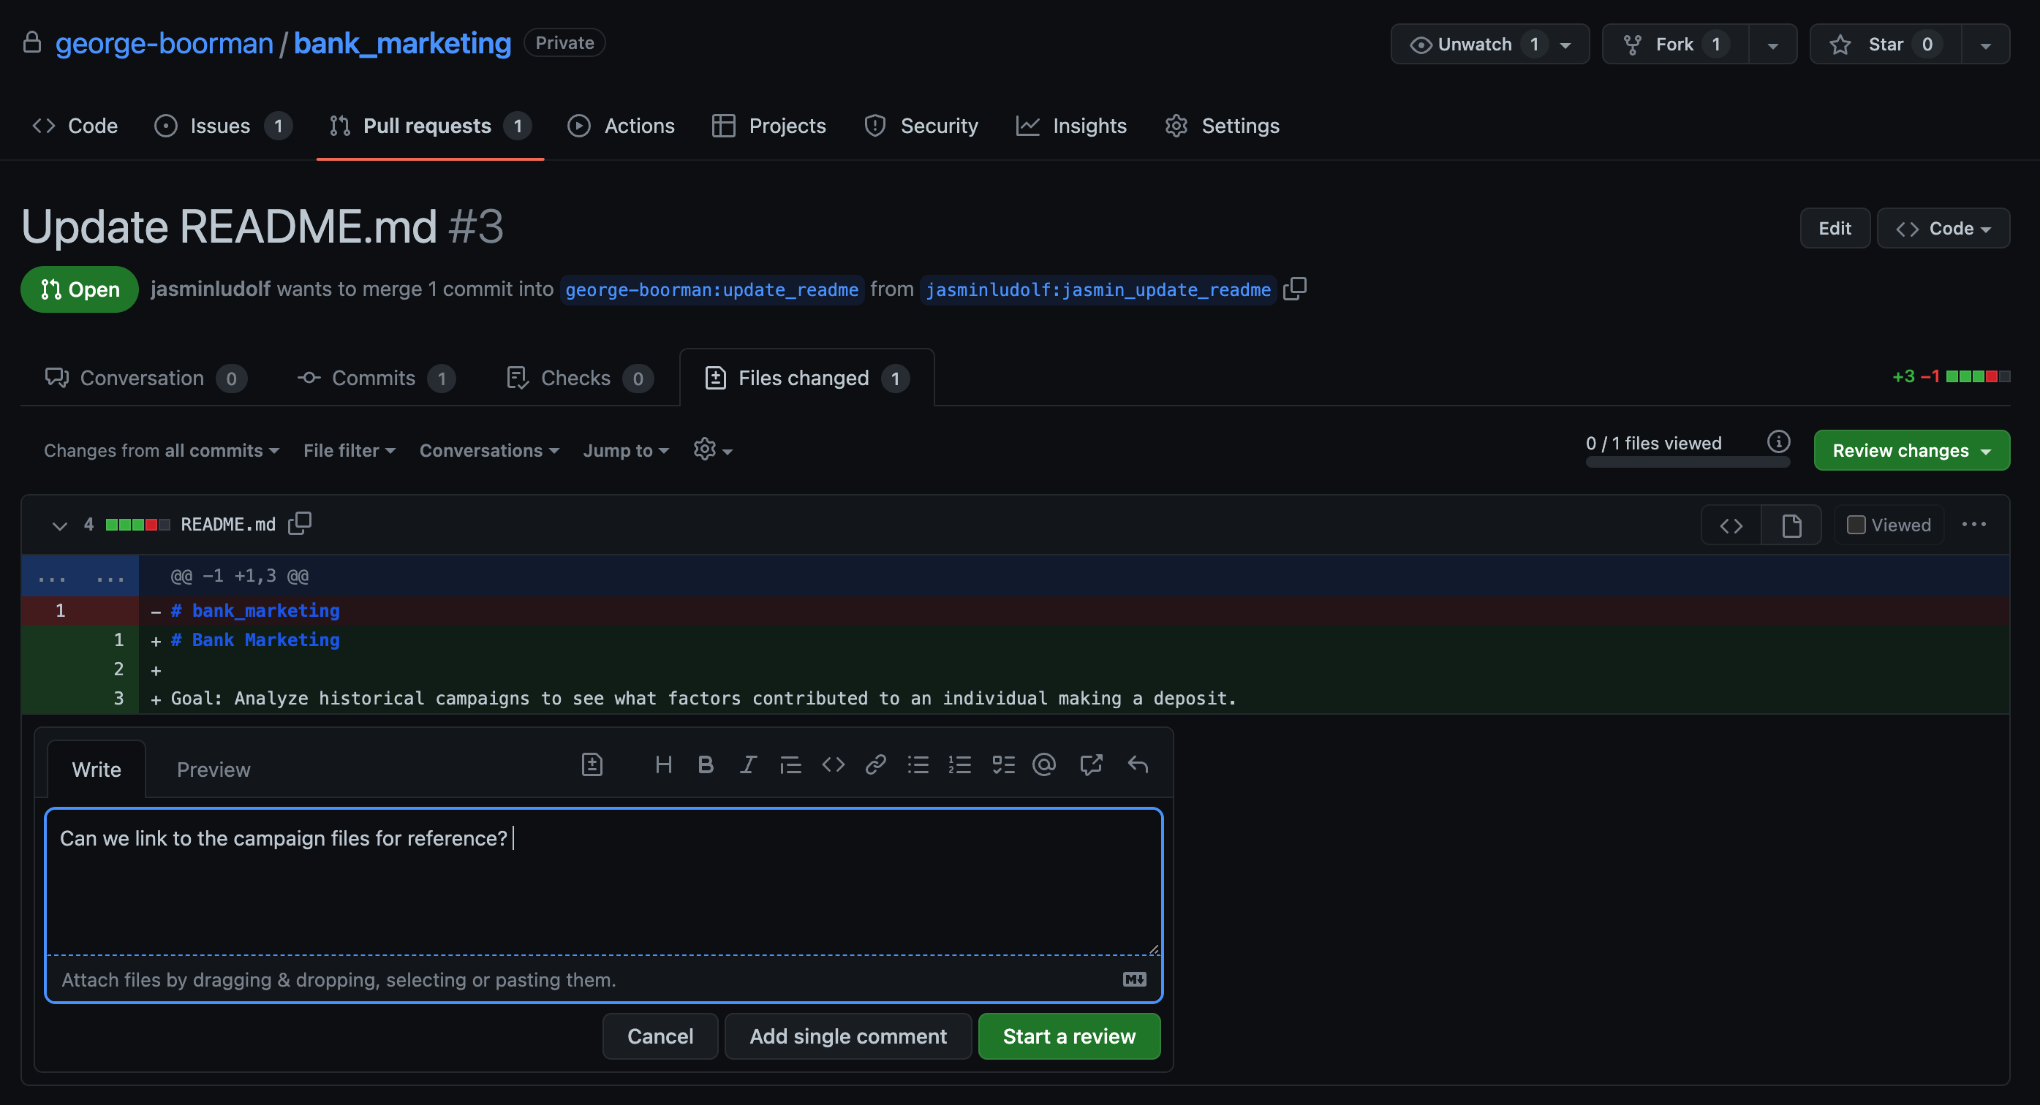Add a bulleted list to comment
This screenshot has width=2040, height=1105.
click(x=918, y=764)
